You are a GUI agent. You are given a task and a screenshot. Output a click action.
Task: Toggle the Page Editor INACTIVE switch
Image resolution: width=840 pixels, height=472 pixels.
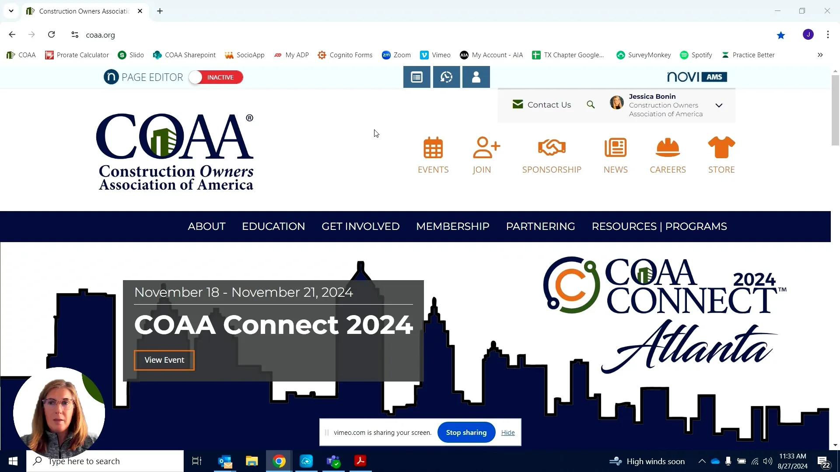[216, 77]
